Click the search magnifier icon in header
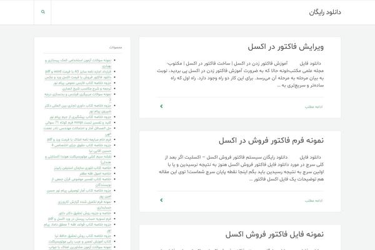 (x=42, y=12)
